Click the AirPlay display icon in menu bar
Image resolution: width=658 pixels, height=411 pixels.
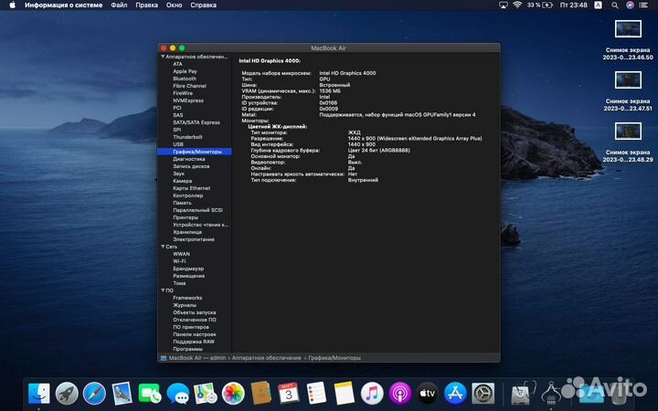(504, 5)
